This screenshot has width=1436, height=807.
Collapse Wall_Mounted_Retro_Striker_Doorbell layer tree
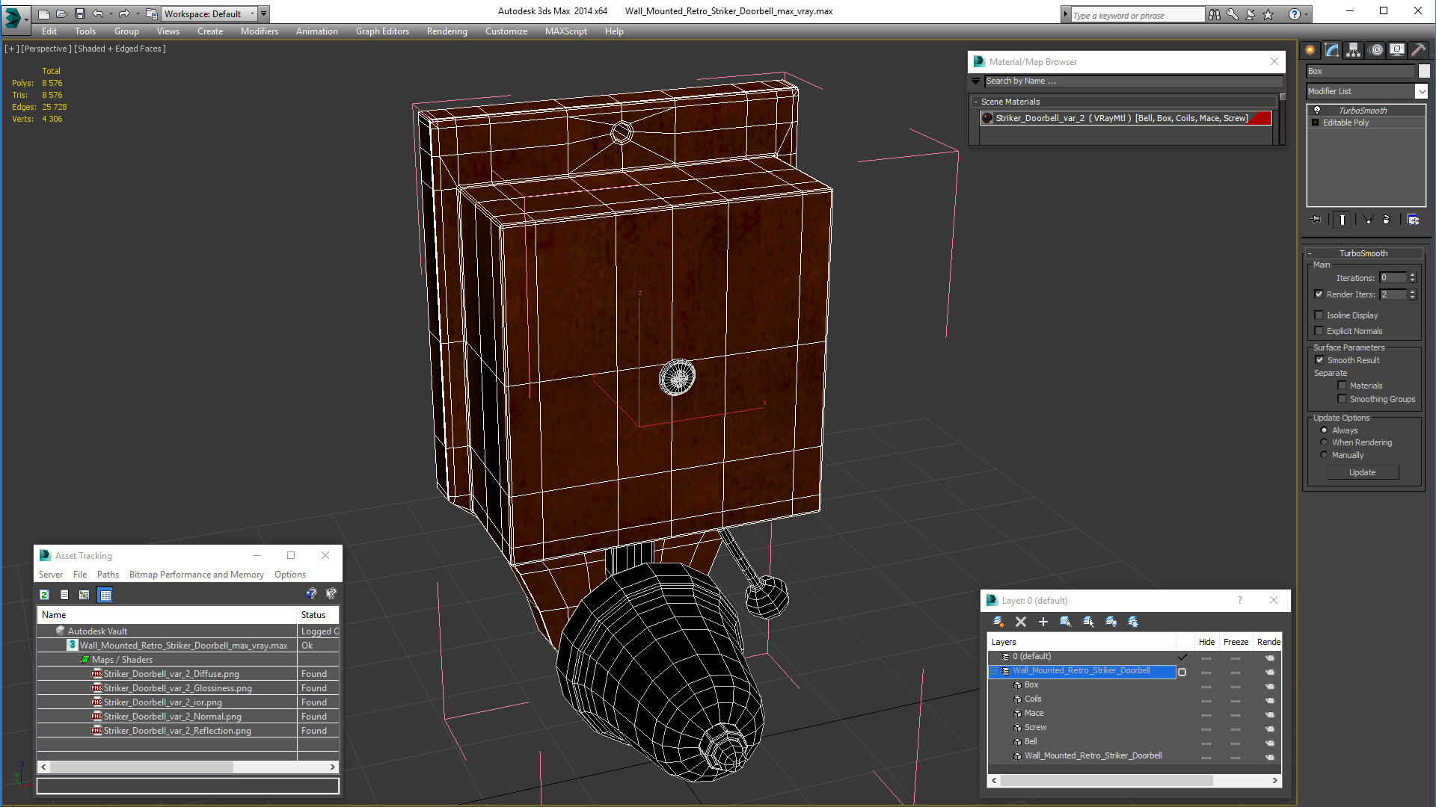(x=994, y=671)
